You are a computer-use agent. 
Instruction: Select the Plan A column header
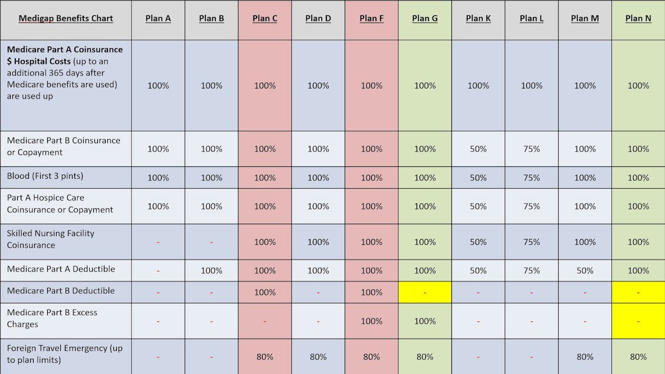click(x=158, y=18)
